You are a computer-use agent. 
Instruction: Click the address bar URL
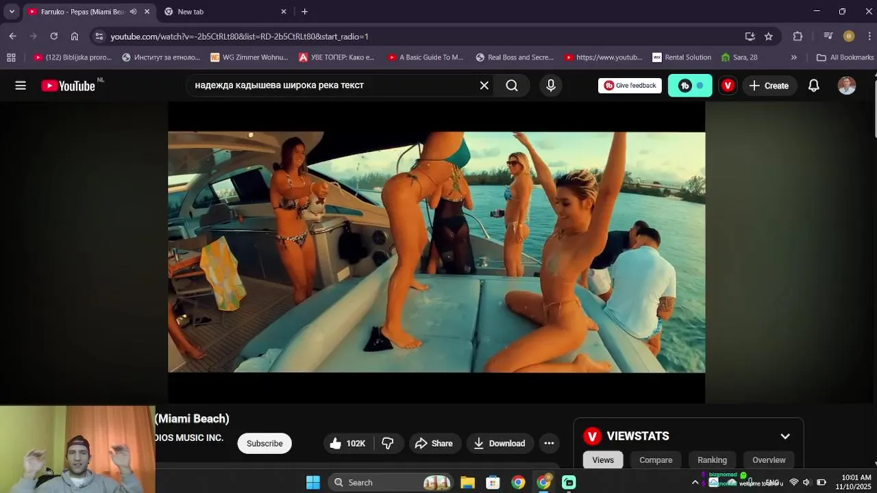click(x=240, y=36)
